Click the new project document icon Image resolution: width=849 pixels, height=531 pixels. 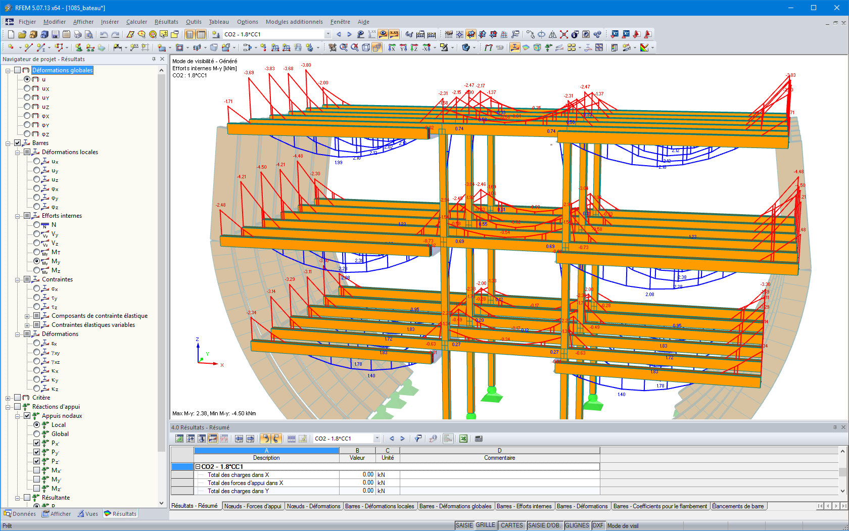(x=10, y=34)
